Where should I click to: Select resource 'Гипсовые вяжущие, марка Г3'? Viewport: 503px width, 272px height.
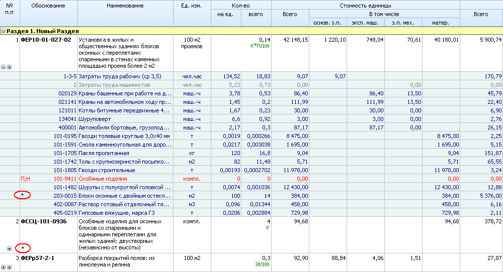click(x=251, y=213)
